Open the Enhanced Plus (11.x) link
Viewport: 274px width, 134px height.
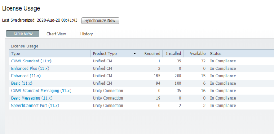(30, 69)
